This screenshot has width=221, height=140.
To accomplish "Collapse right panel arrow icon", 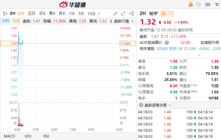I will tap(131, 14).
